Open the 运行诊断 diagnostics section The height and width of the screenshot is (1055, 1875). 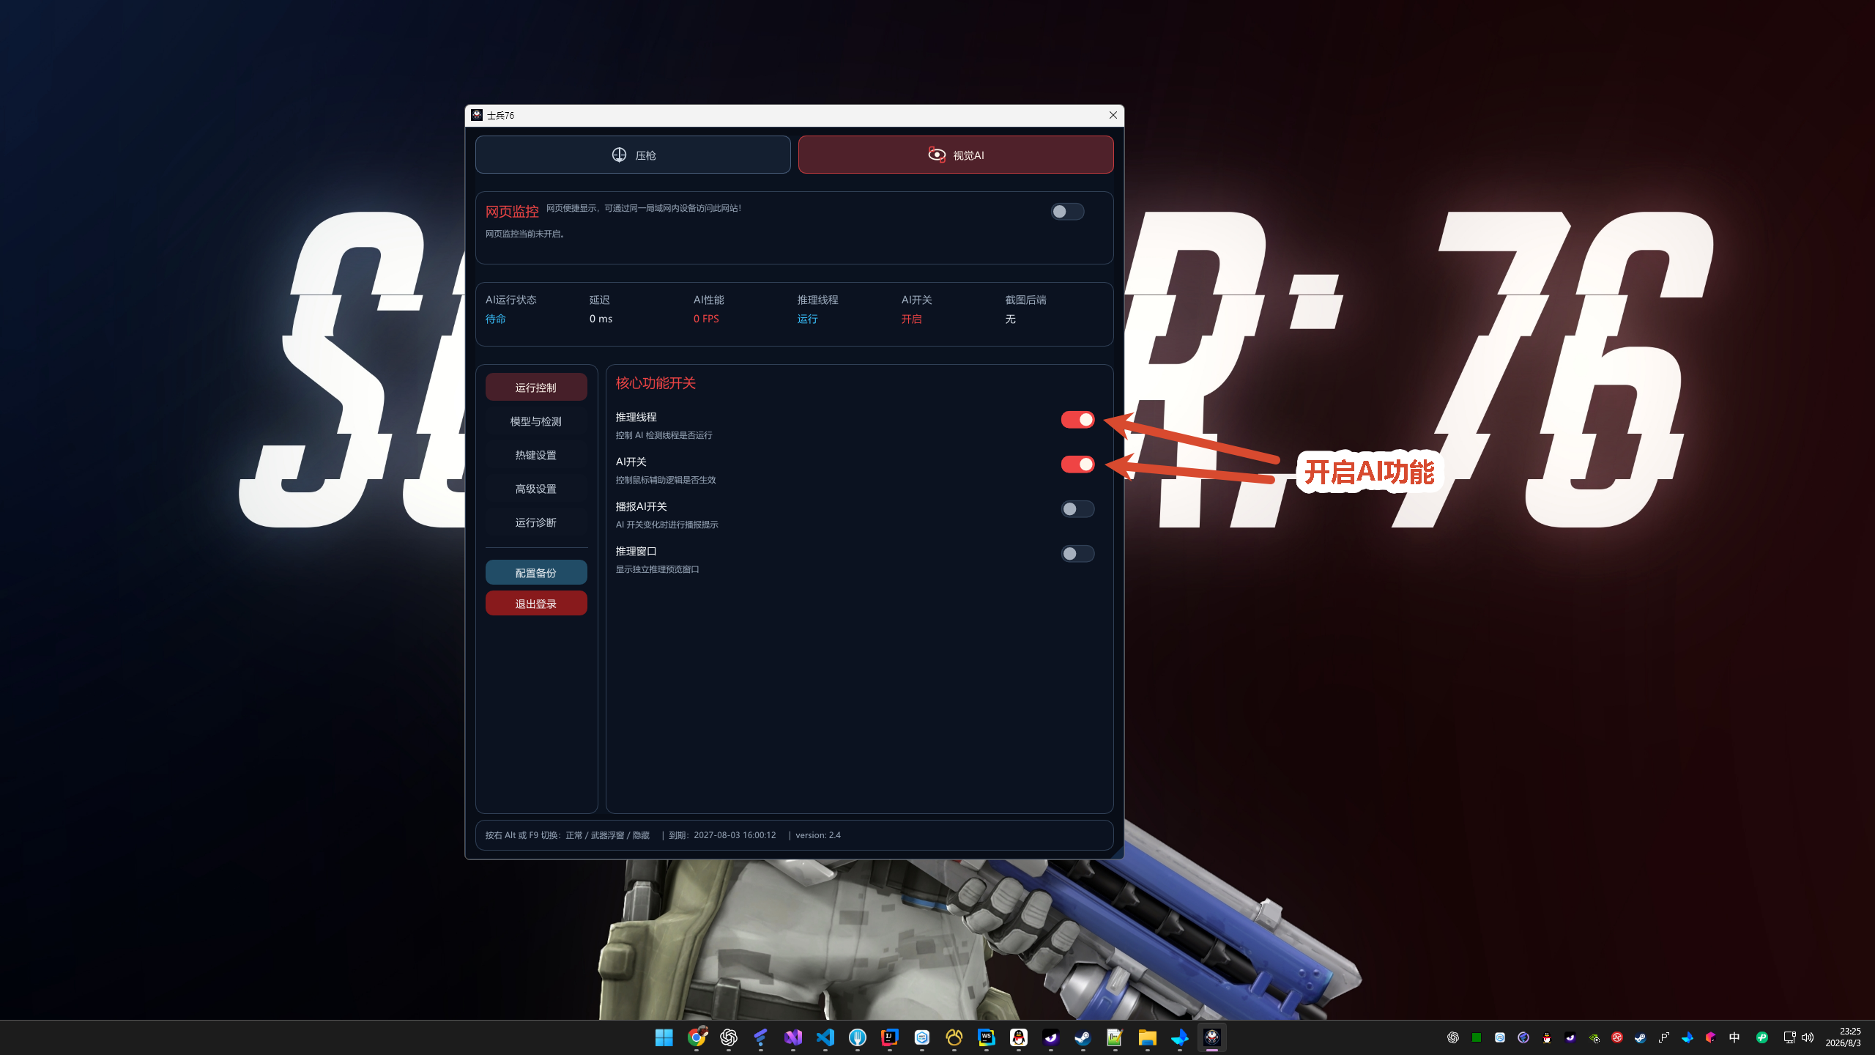(x=536, y=522)
